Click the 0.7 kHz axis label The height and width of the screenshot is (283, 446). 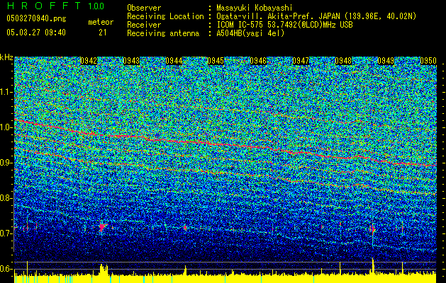point(6,233)
